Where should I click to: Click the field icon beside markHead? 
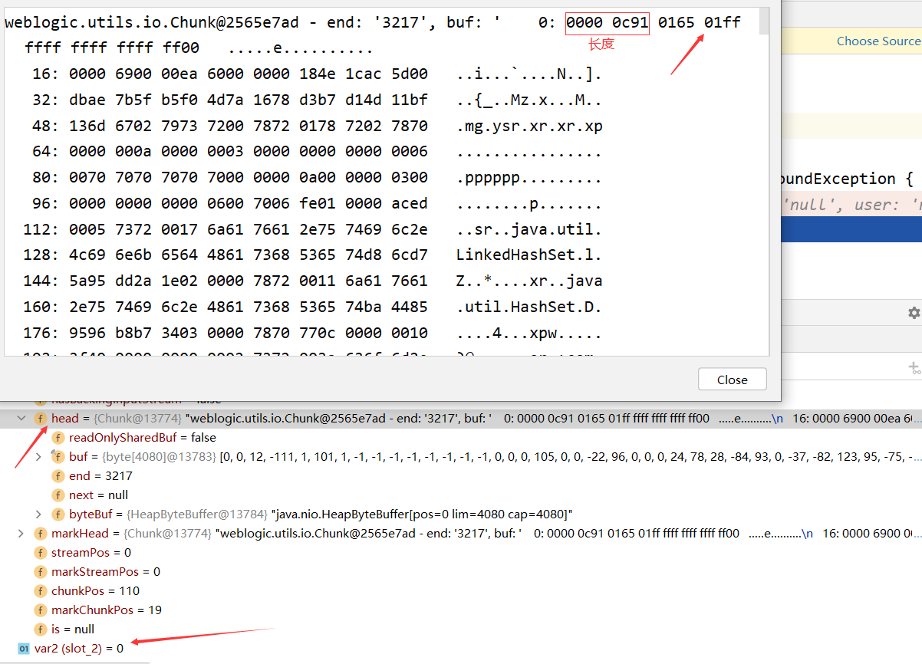click(40, 534)
